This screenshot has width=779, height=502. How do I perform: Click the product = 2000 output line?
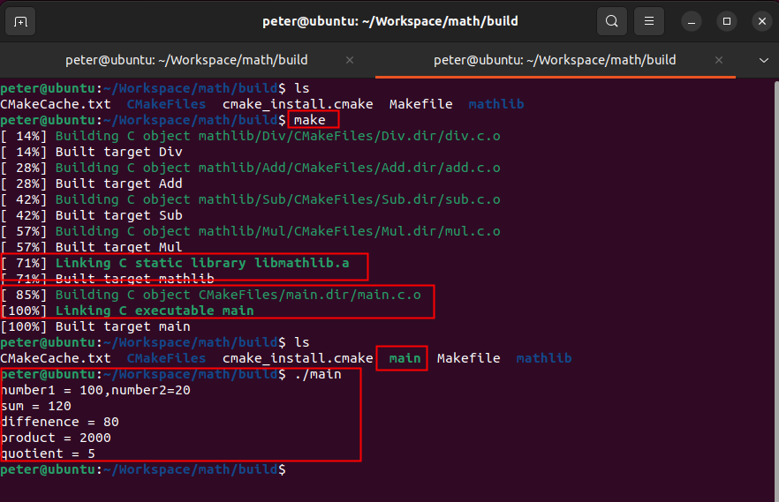[x=56, y=438]
